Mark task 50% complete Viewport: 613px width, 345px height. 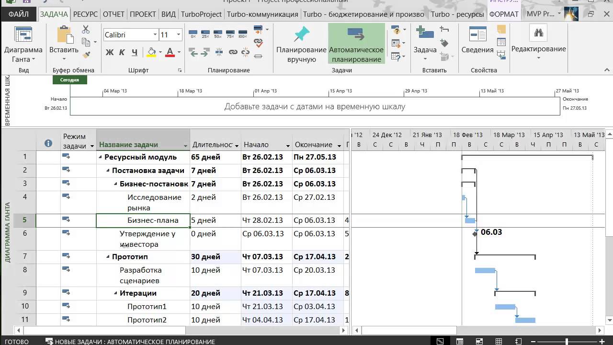[218, 34]
